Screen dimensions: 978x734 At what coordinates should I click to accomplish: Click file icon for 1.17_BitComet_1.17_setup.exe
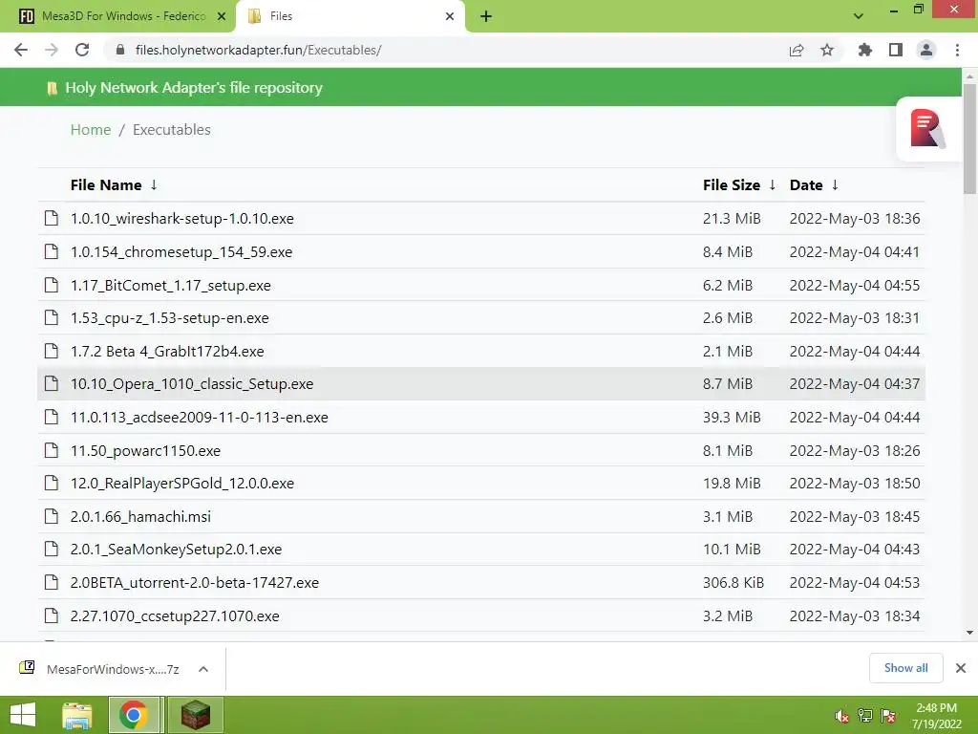tap(52, 285)
